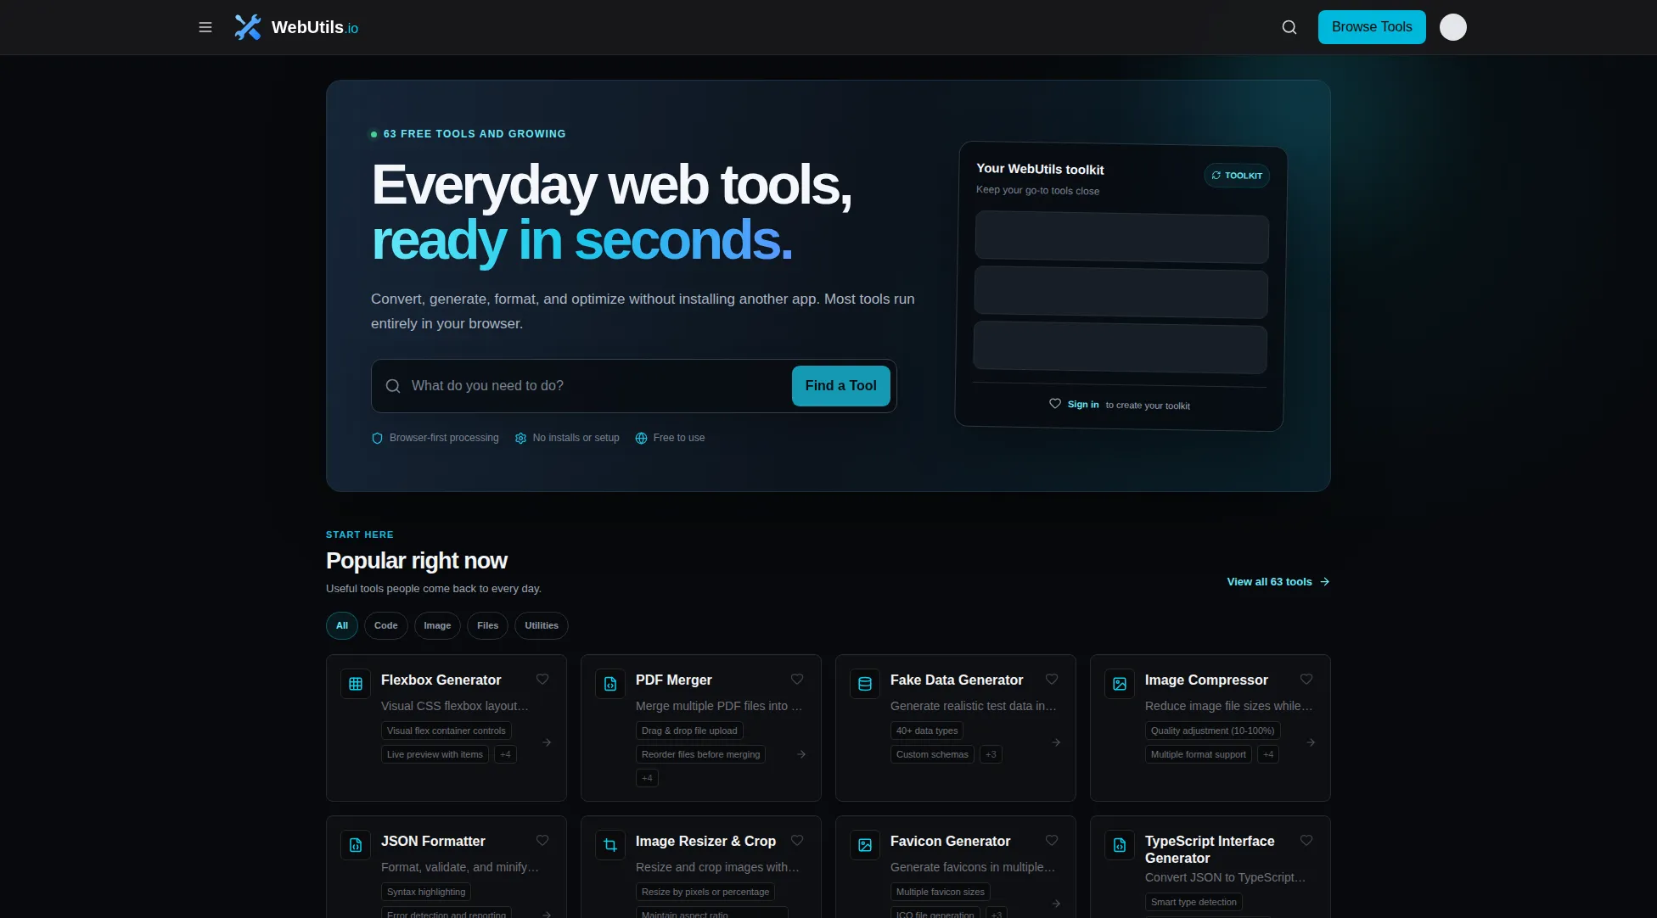This screenshot has width=1657, height=918.
Task: Click the Smart type detection tag
Action: click(1194, 902)
